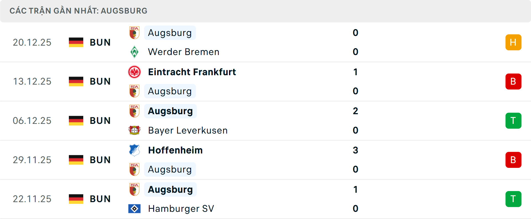Click the Hamburger SV diamond logo
531x219 pixels.
pyautogui.click(x=134, y=208)
